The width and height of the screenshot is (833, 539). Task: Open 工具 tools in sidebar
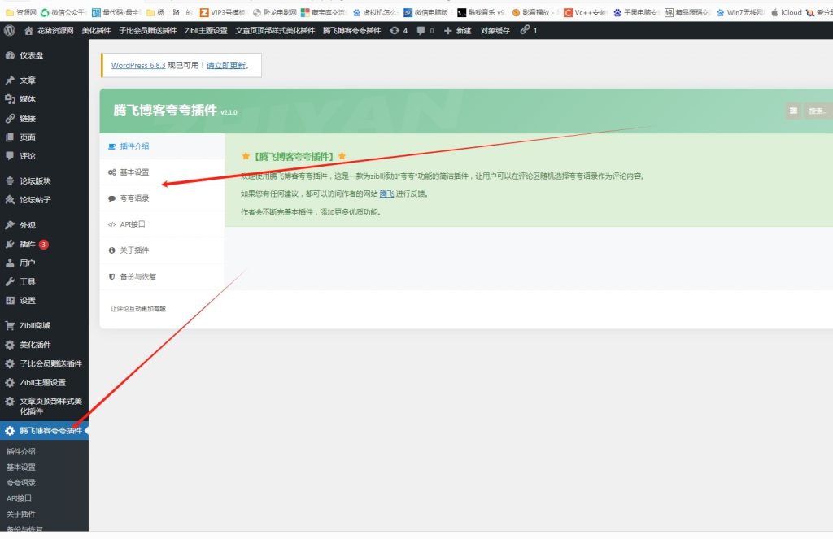pyautogui.click(x=27, y=281)
